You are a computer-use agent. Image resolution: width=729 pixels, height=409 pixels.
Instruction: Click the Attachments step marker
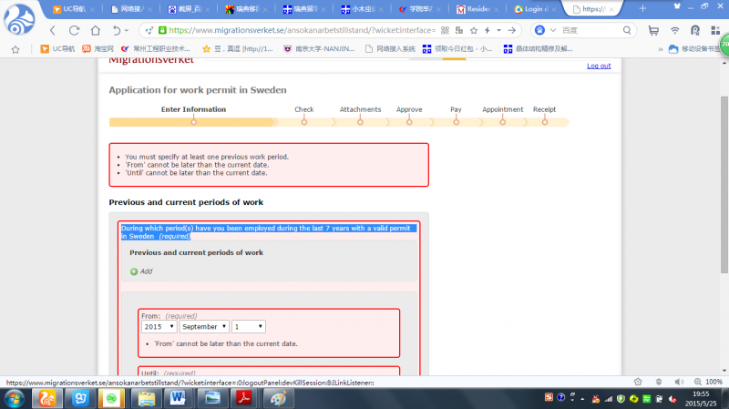point(360,122)
